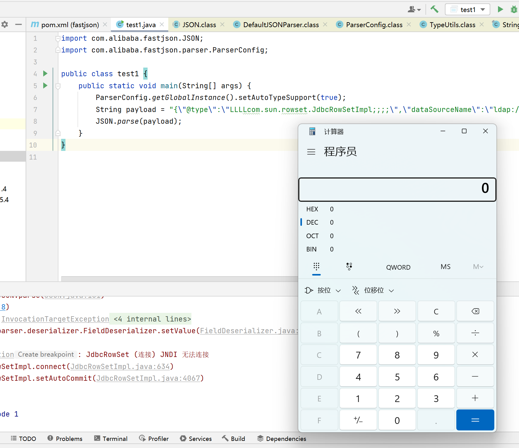Click the calculator display field
The width and height of the screenshot is (519, 448).
click(x=397, y=189)
